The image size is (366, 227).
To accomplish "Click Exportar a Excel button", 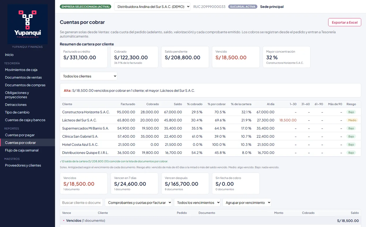I will pyautogui.click(x=345, y=22).
